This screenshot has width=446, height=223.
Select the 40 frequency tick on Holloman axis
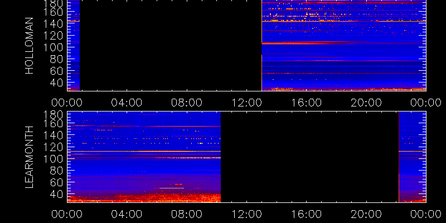click(x=57, y=83)
